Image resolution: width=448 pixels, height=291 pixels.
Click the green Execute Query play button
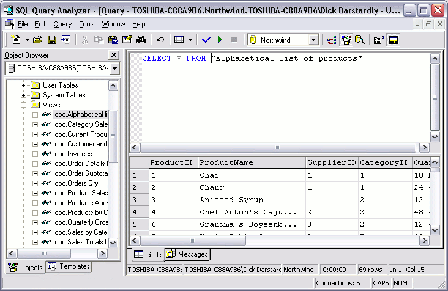[x=220, y=40]
